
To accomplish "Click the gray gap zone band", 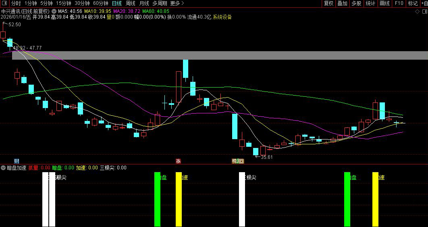I will [220, 56].
